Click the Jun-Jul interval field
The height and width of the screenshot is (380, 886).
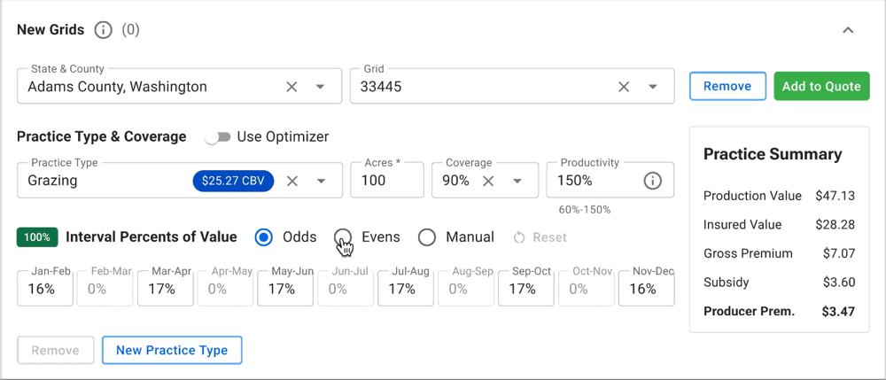[346, 289]
